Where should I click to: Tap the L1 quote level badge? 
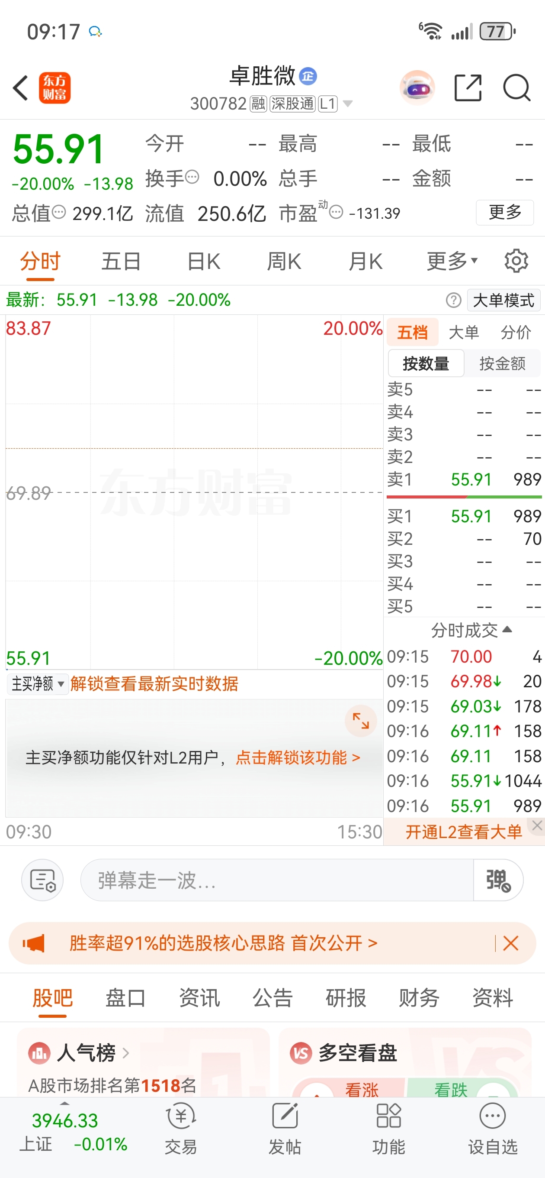[328, 104]
